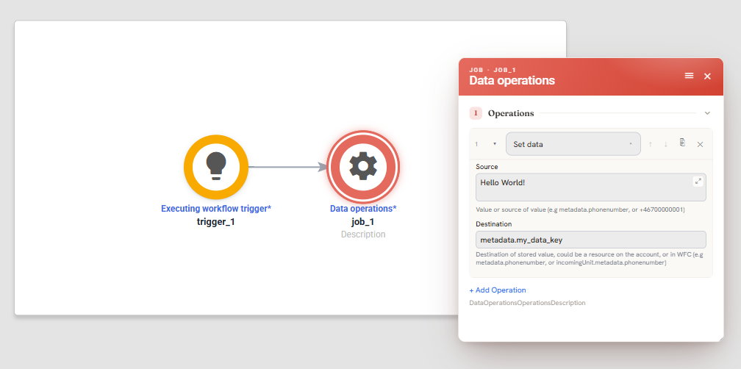Click the trigger_1 node name
The width and height of the screenshot is (741, 369).
click(x=216, y=221)
